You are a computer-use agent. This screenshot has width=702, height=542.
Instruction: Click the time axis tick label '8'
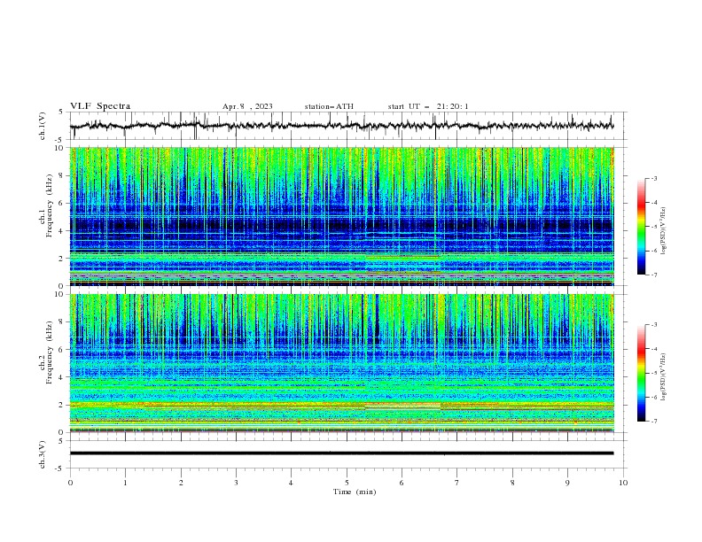(512, 483)
